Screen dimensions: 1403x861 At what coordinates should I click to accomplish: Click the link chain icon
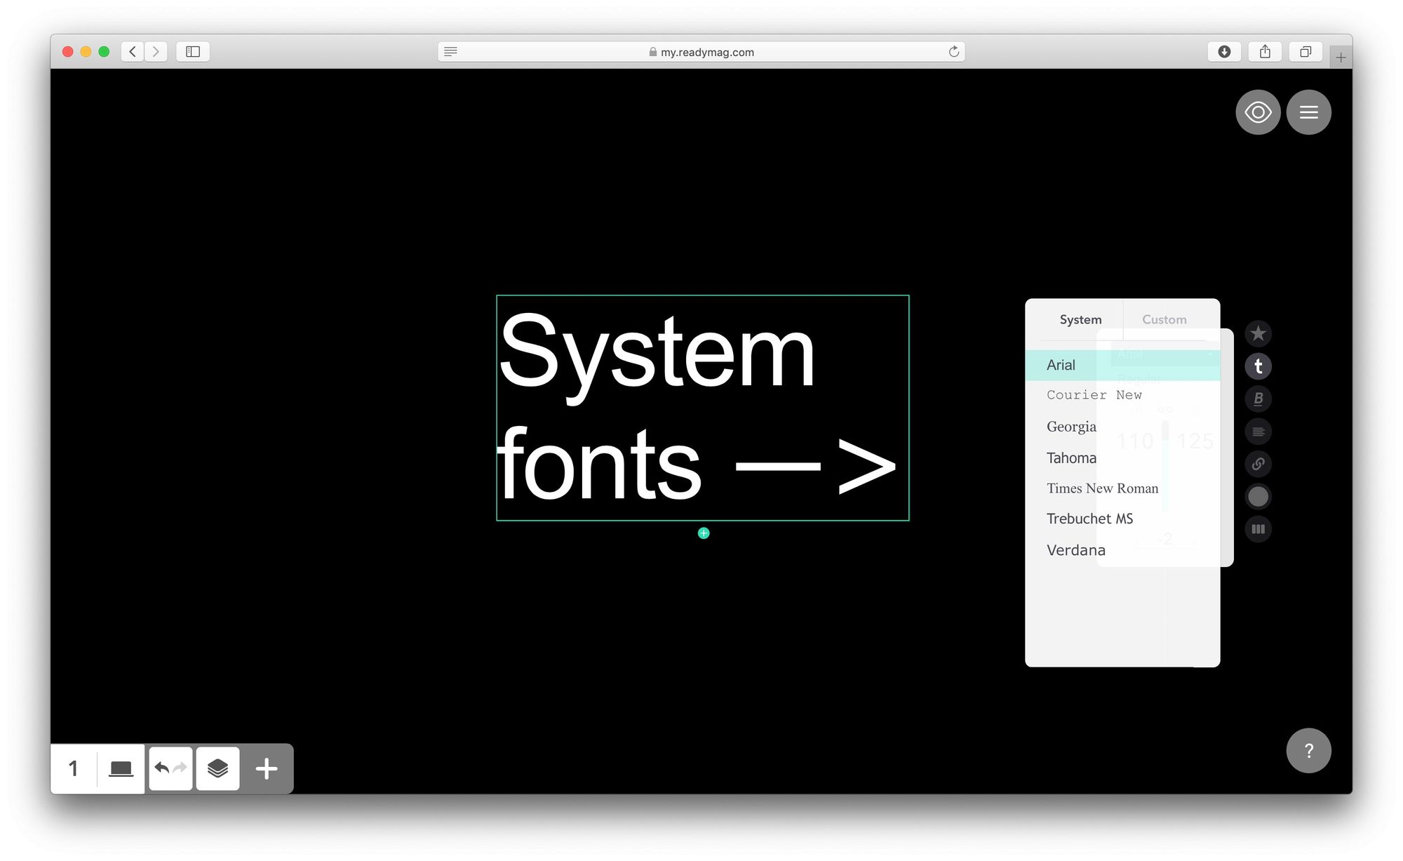1258,464
